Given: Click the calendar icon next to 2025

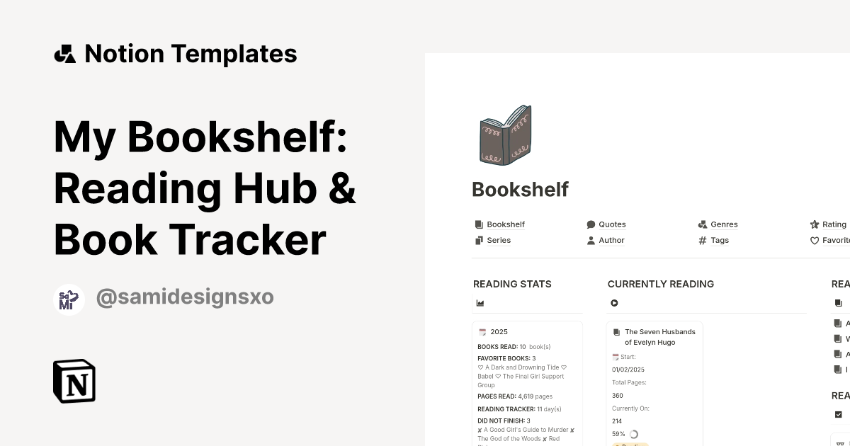Looking at the screenshot, I should pos(482,331).
